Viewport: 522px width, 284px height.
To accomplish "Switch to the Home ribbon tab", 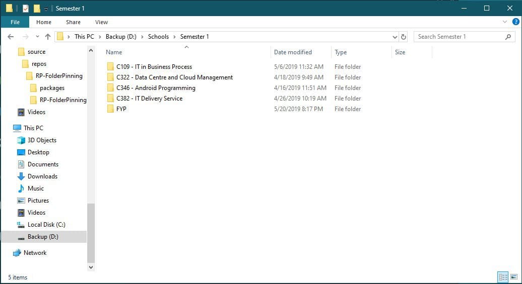I will pyautogui.click(x=44, y=22).
